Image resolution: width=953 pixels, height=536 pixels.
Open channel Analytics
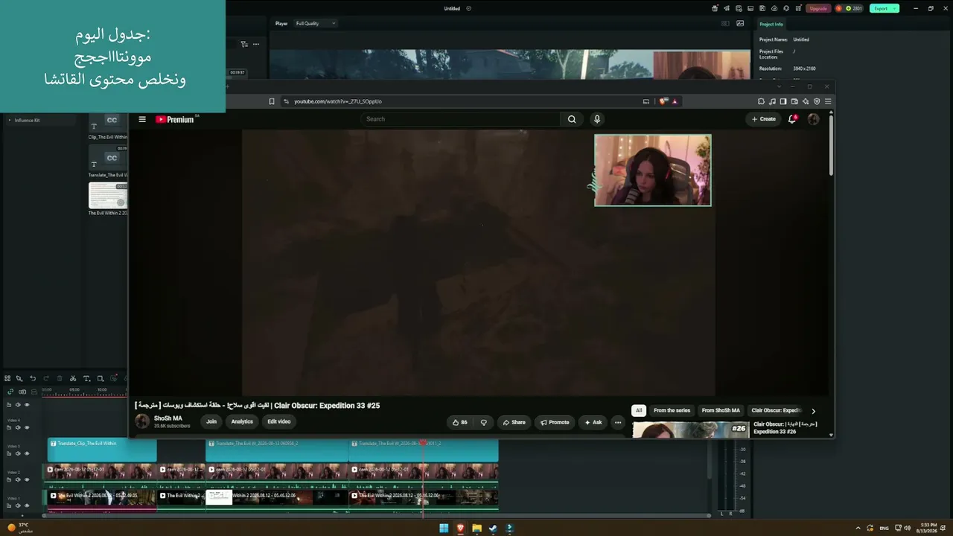tap(242, 421)
